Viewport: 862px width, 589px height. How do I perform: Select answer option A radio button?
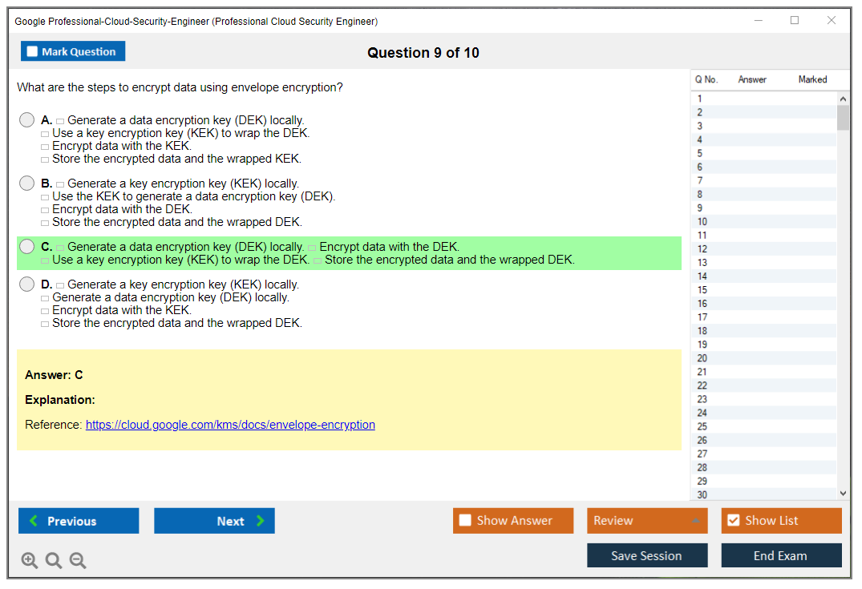(27, 120)
